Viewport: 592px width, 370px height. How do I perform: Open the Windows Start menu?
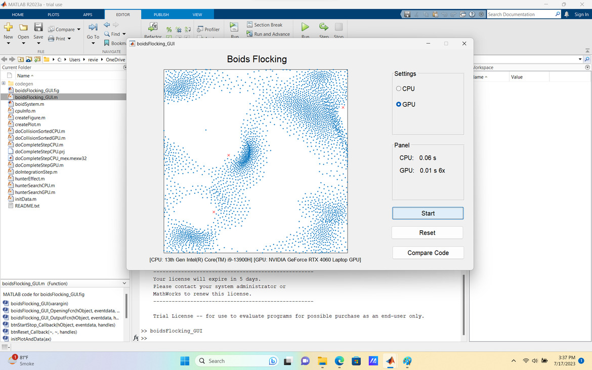pos(185,361)
